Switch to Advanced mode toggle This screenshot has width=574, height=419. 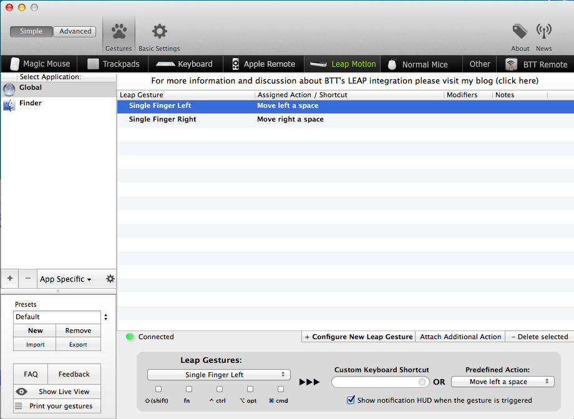(x=75, y=31)
